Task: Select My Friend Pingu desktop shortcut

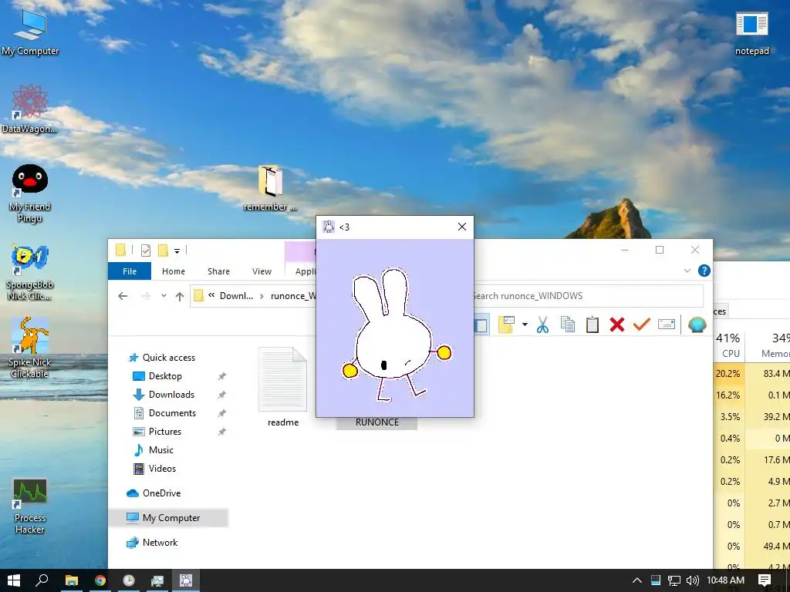Action: click(30, 193)
